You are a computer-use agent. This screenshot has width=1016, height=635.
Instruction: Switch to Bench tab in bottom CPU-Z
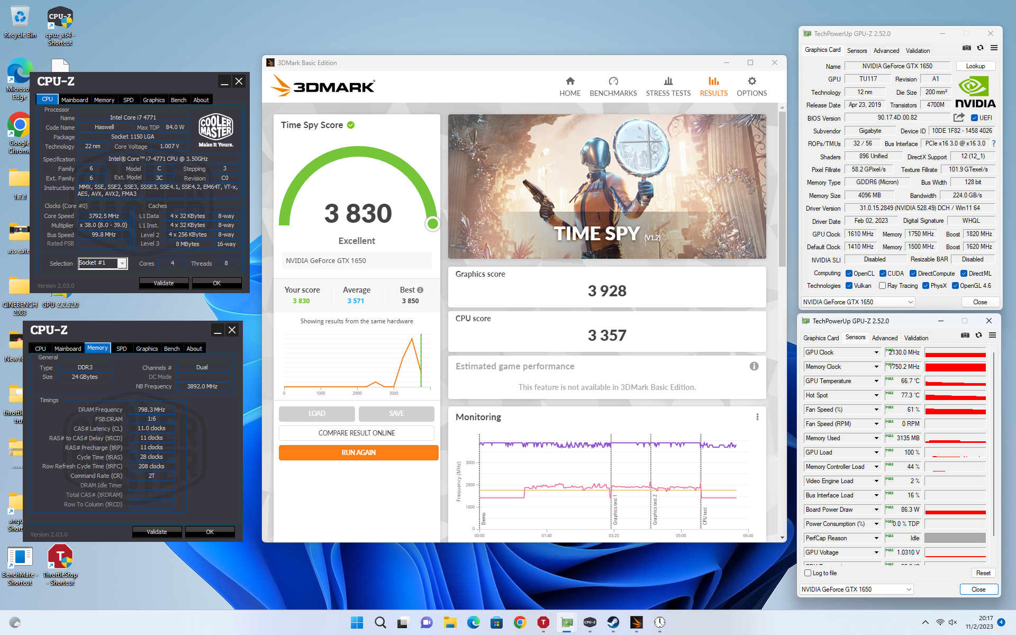(x=171, y=349)
